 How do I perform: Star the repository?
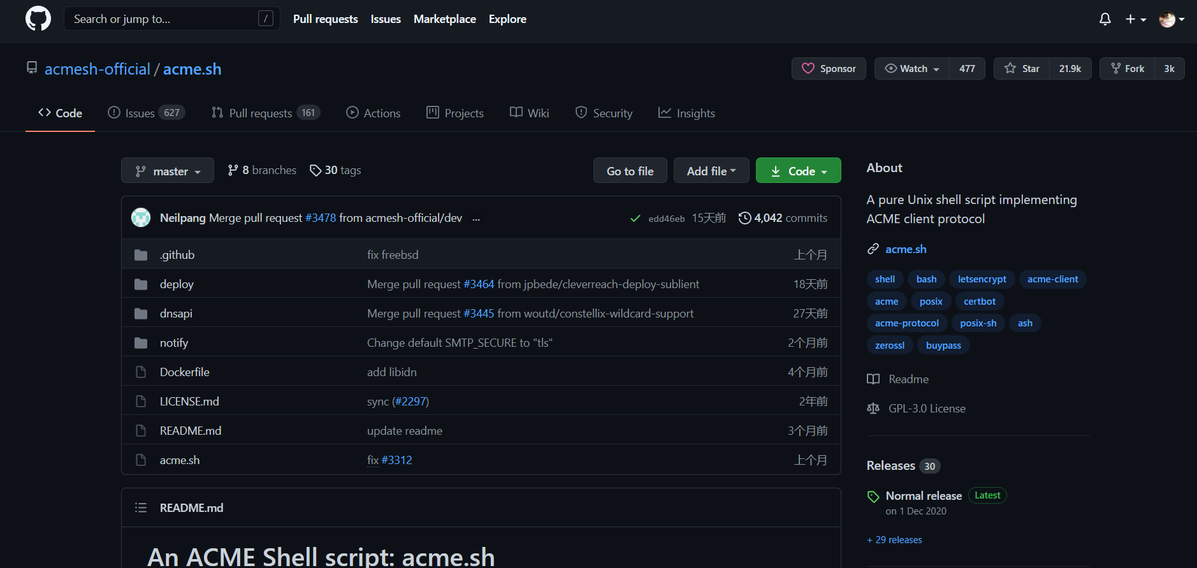coord(1021,69)
